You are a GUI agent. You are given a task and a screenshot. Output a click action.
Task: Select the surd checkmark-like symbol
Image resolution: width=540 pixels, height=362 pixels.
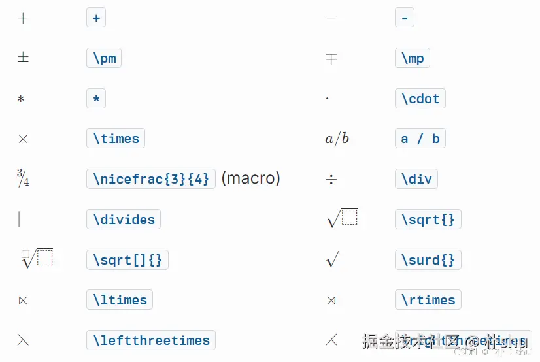pyautogui.click(x=333, y=259)
